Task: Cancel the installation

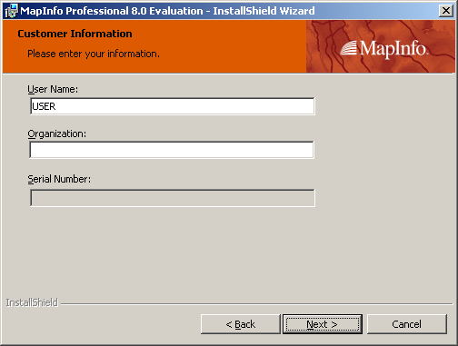Action: (x=407, y=324)
